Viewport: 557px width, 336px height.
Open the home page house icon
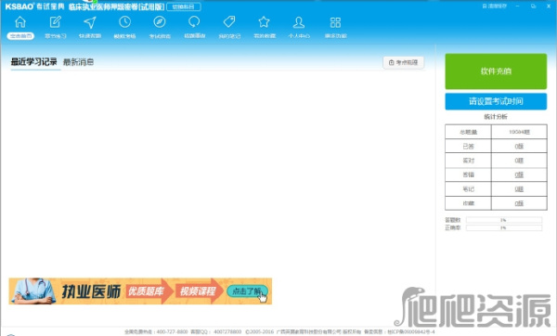click(x=20, y=22)
